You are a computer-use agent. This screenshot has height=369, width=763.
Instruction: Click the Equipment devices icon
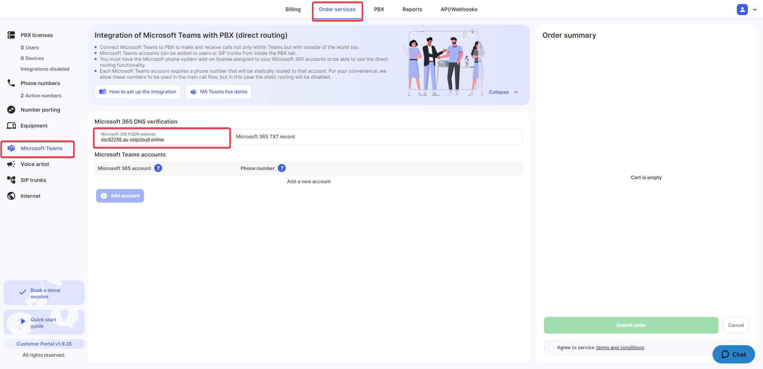pyautogui.click(x=11, y=126)
